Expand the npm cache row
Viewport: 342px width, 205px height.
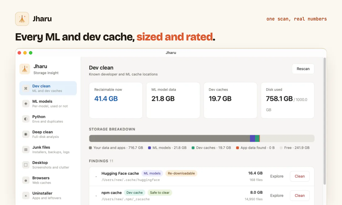[96, 196]
